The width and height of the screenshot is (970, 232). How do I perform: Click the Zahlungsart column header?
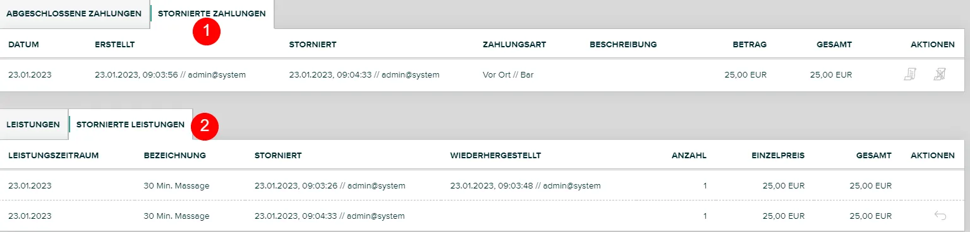[x=514, y=45]
